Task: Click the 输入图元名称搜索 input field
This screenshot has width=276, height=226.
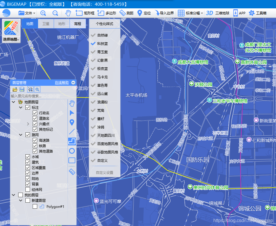Action: tap(39, 96)
